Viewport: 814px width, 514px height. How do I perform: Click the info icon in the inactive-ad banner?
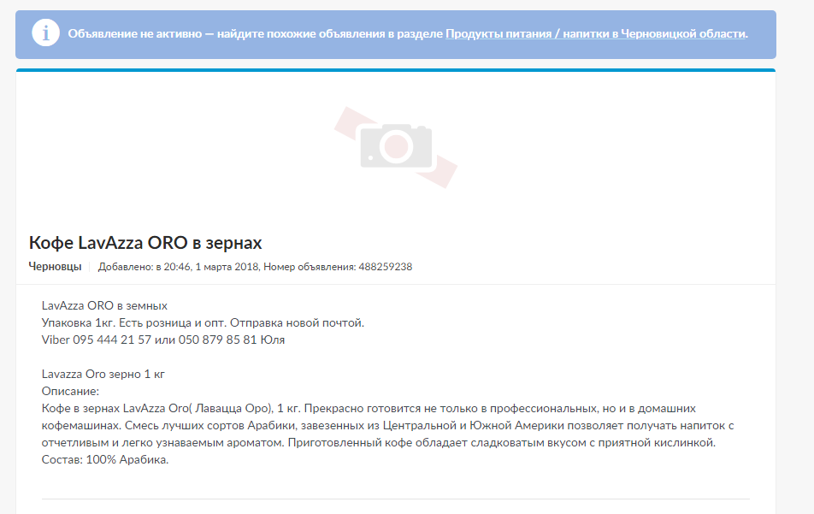[x=45, y=32]
